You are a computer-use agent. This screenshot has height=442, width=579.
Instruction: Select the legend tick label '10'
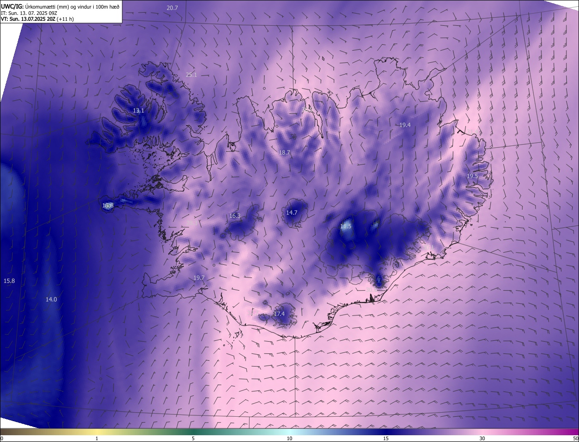click(289, 438)
